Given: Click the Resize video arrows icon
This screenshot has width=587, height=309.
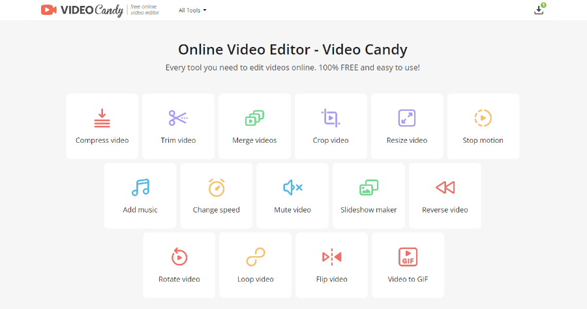Looking at the screenshot, I should [407, 118].
